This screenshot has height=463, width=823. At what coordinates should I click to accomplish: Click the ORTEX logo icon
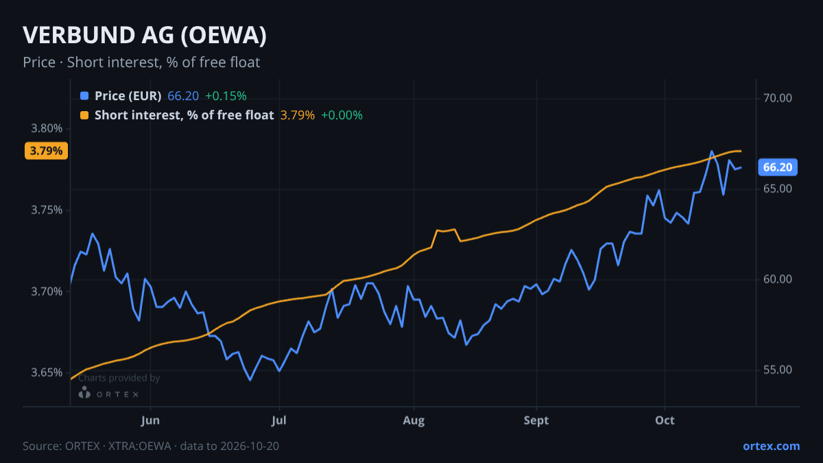85,393
